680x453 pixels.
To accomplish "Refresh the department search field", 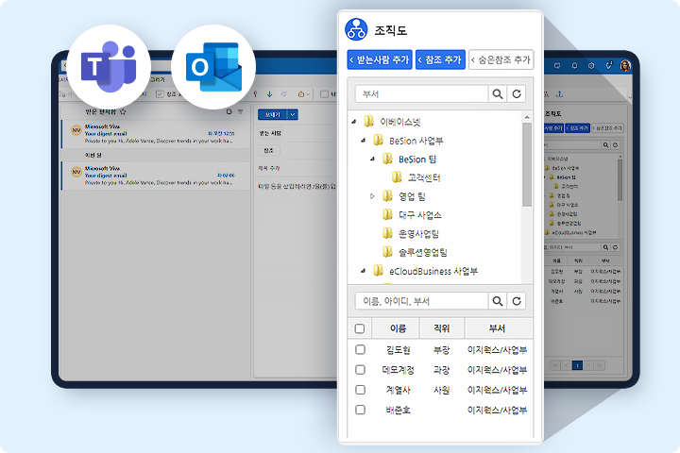I will click(517, 93).
